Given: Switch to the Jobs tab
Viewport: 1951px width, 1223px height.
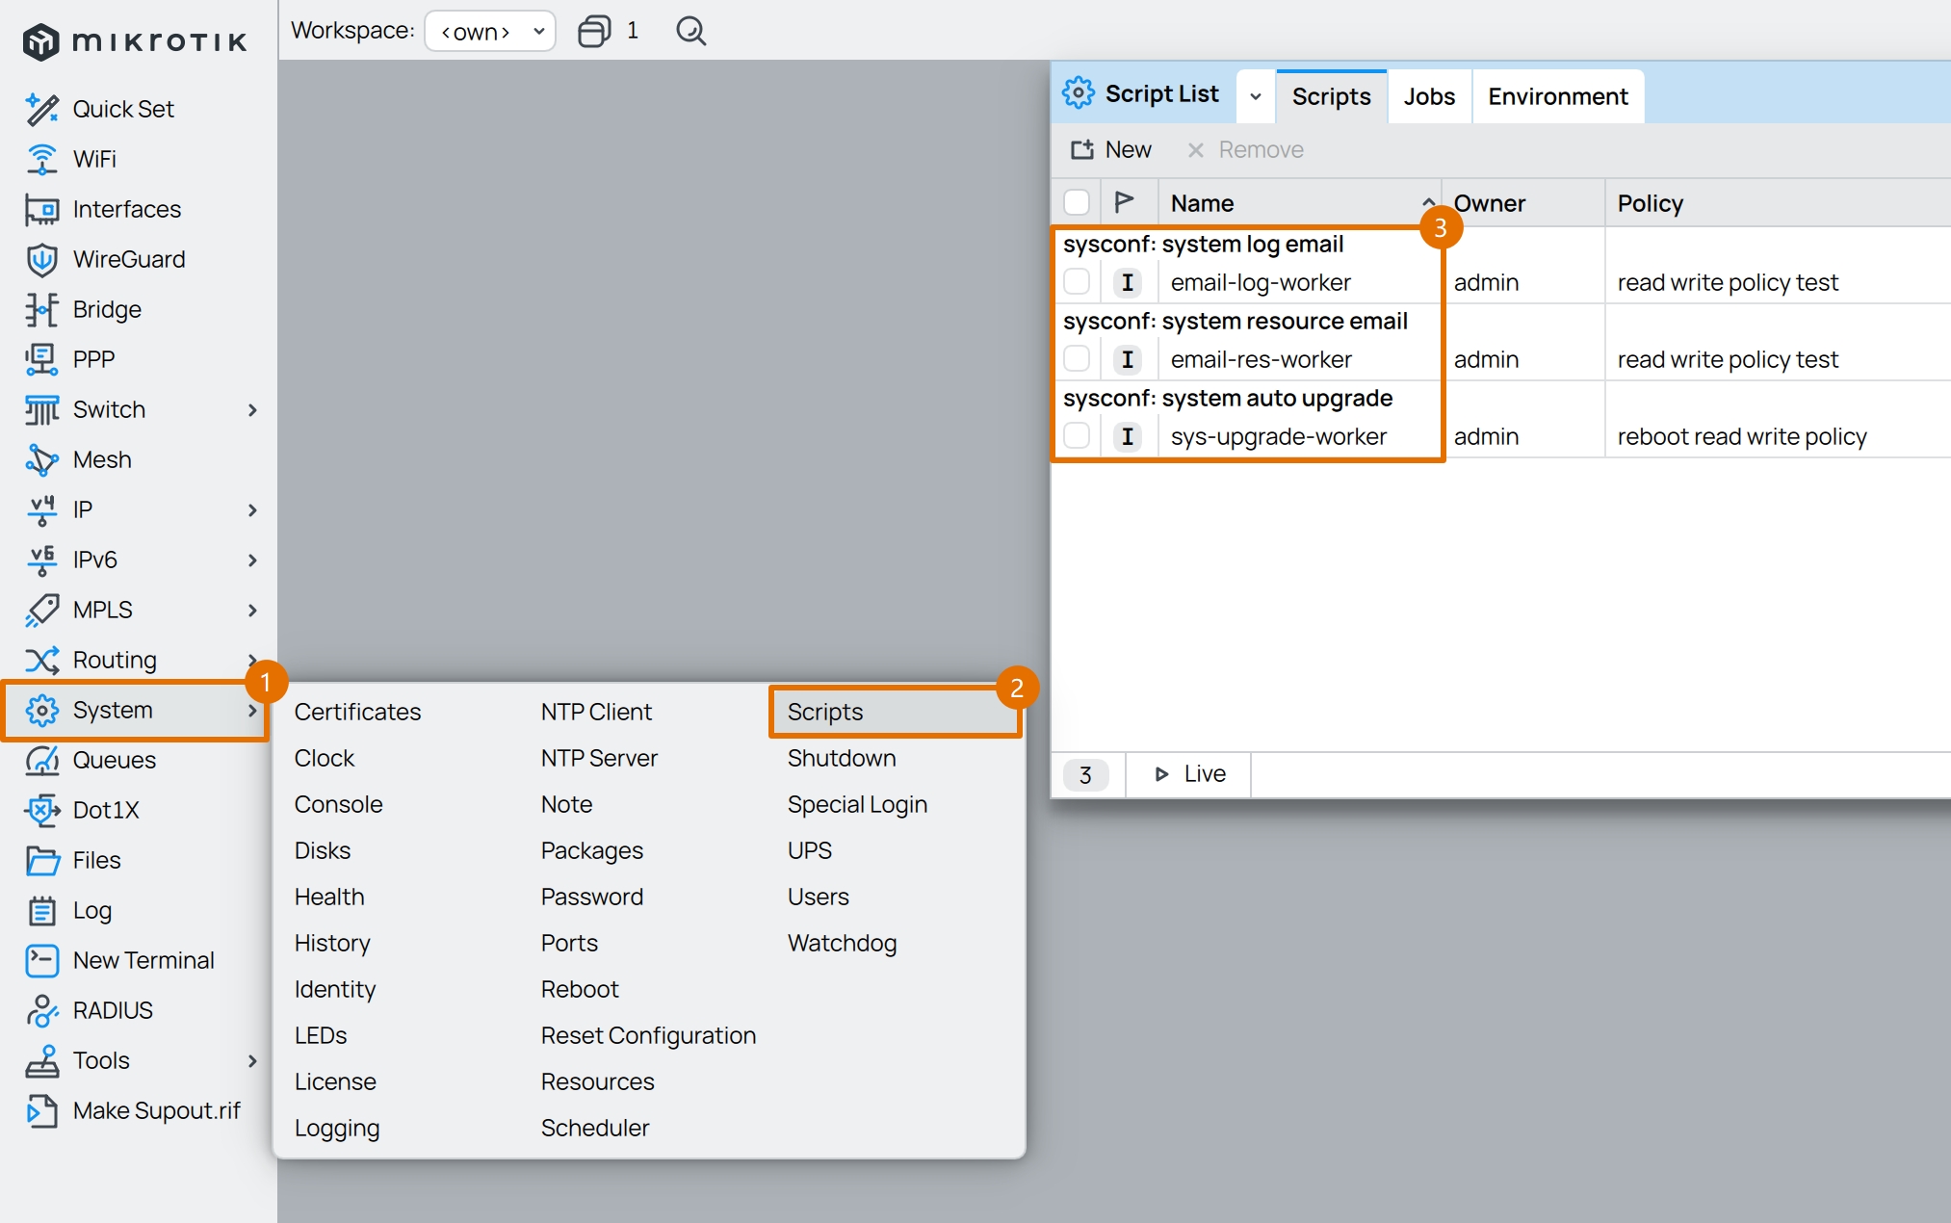Looking at the screenshot, I should 1429,96.
